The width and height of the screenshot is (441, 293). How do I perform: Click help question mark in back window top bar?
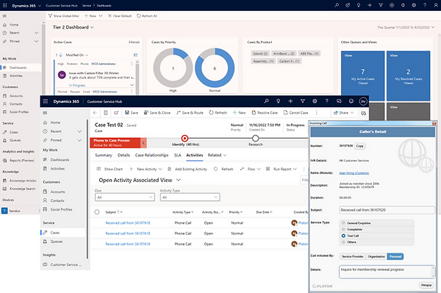(x=425, y=5)
